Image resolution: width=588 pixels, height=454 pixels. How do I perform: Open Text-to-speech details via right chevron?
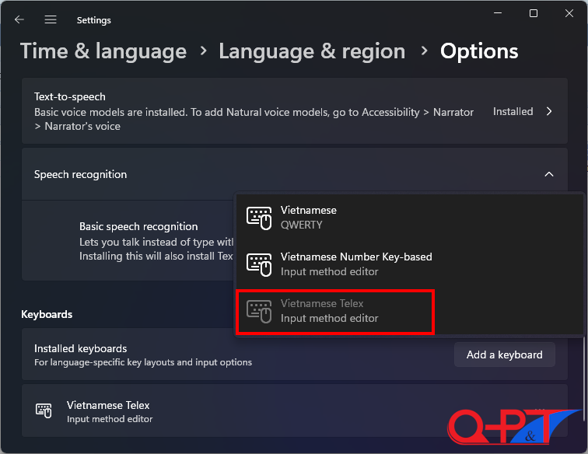tap(549, 111)
